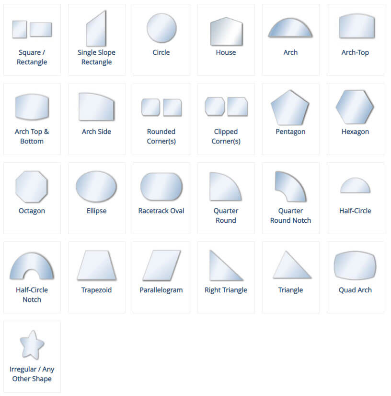Viewport: 391px width, 396px height.
Task: Select the Right Triangle shape
Action: [x=226, y=265]
